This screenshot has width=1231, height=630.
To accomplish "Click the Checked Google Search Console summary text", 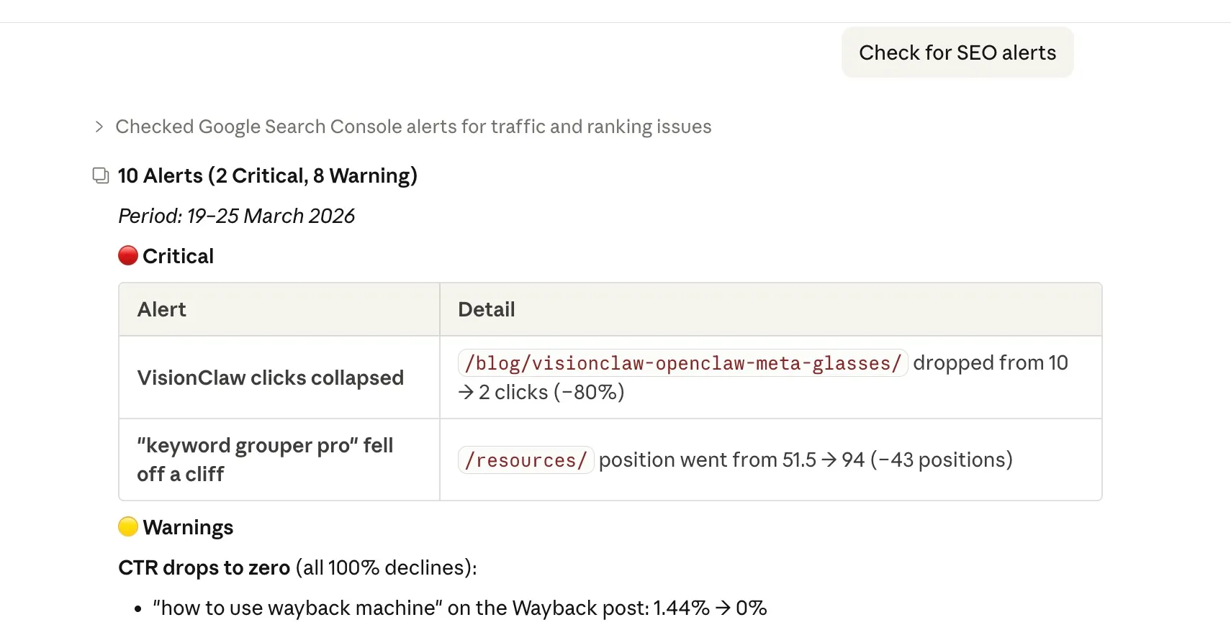I will click(x=413, y=127).
